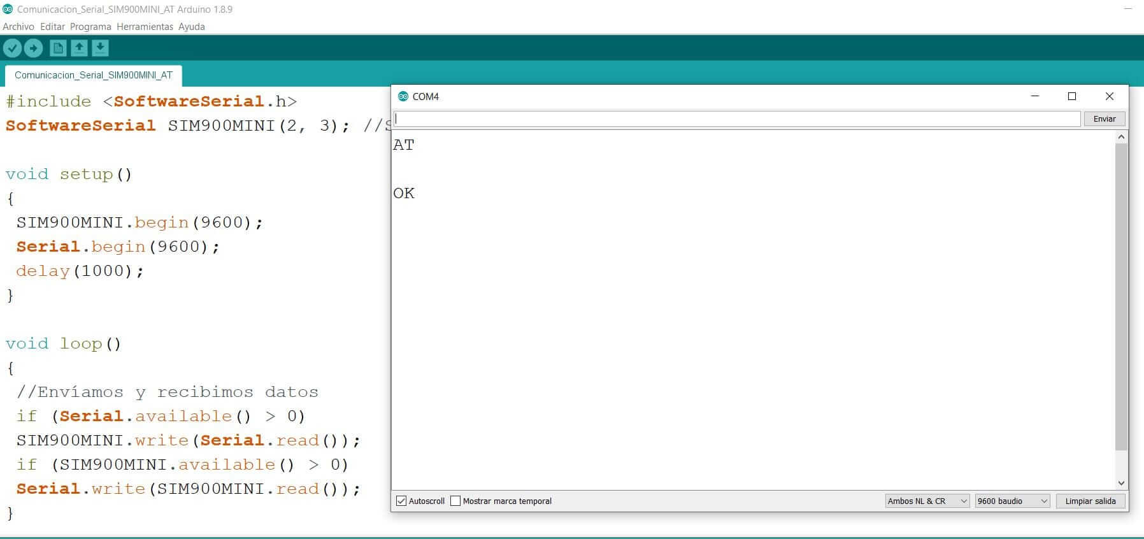
Task: Click the Verify sketch checkmark icon
Action: pos(12,48)
